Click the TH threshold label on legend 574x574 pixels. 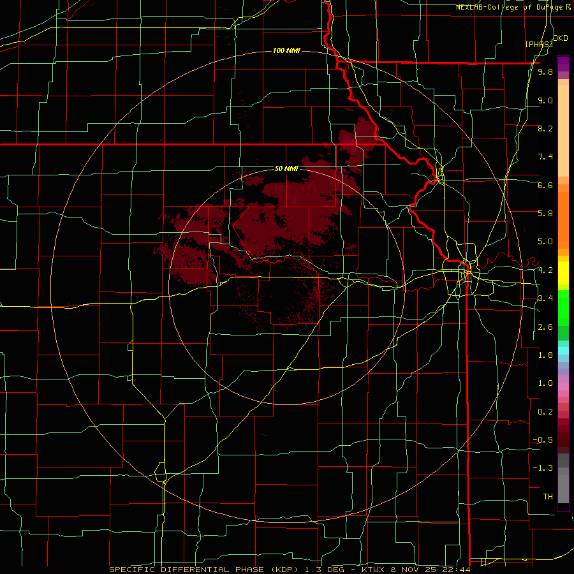coord(548,497)
